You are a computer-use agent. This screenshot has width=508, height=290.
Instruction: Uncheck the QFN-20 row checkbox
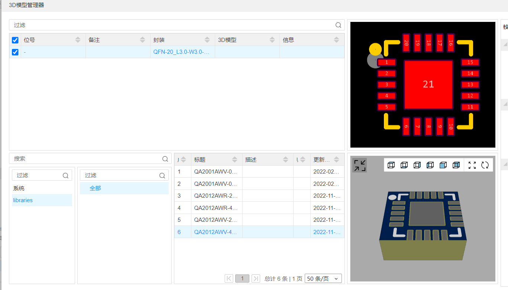pyautogui.click(x=15, y=52)
